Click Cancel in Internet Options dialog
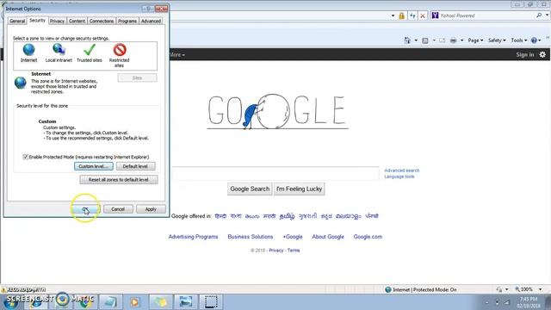 118,209
